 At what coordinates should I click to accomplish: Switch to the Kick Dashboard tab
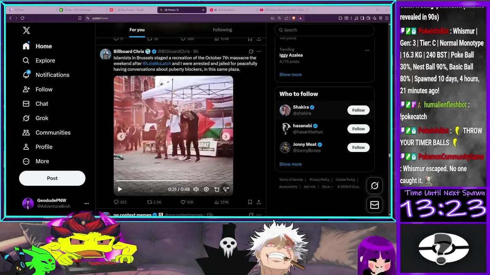[82, 10]
